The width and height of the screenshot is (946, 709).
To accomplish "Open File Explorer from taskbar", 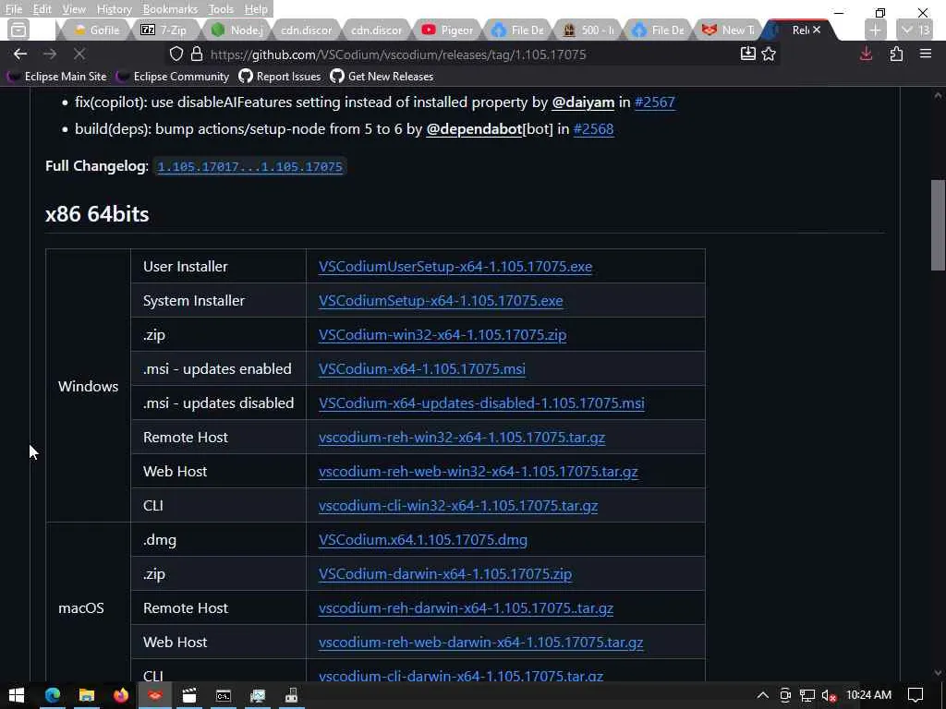I will [87, 695].
